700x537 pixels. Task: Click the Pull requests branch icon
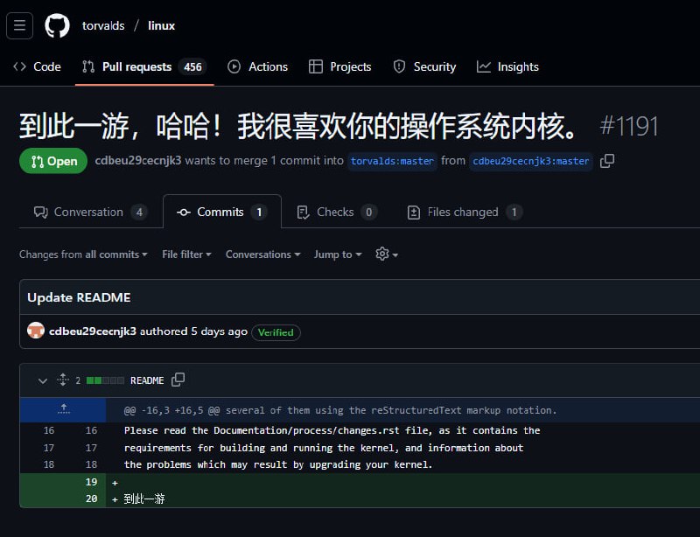[88, 66]
